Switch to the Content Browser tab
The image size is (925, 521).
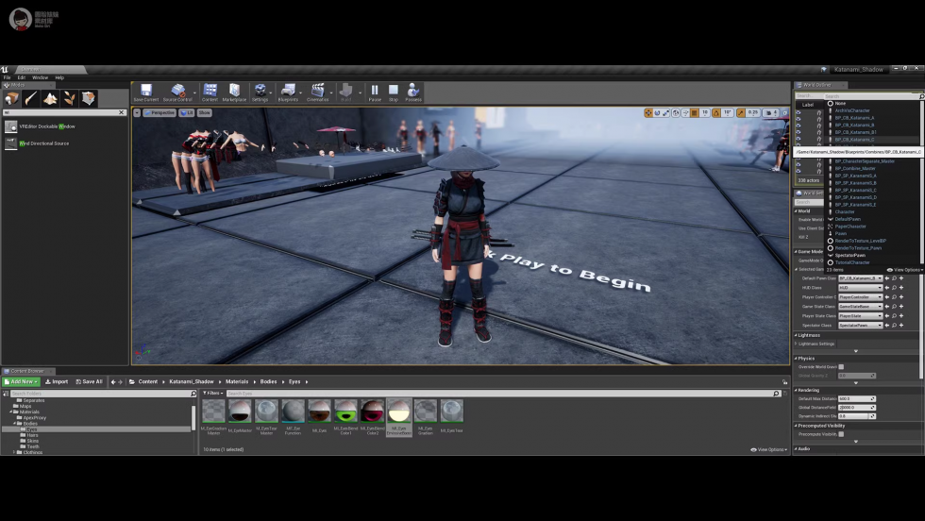[x=27, y=371]
